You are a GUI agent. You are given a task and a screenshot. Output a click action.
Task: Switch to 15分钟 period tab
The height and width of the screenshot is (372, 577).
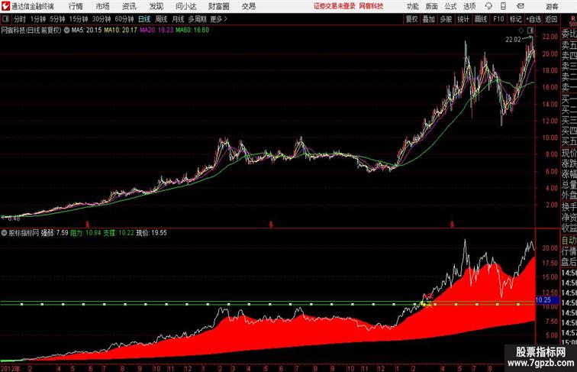coord(79,19)
